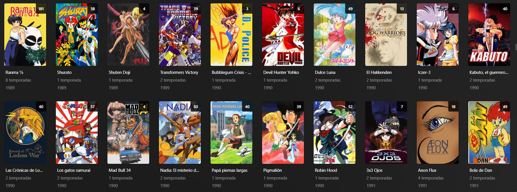Click '1 temporada' under Pigmalión

click(275, 178)
